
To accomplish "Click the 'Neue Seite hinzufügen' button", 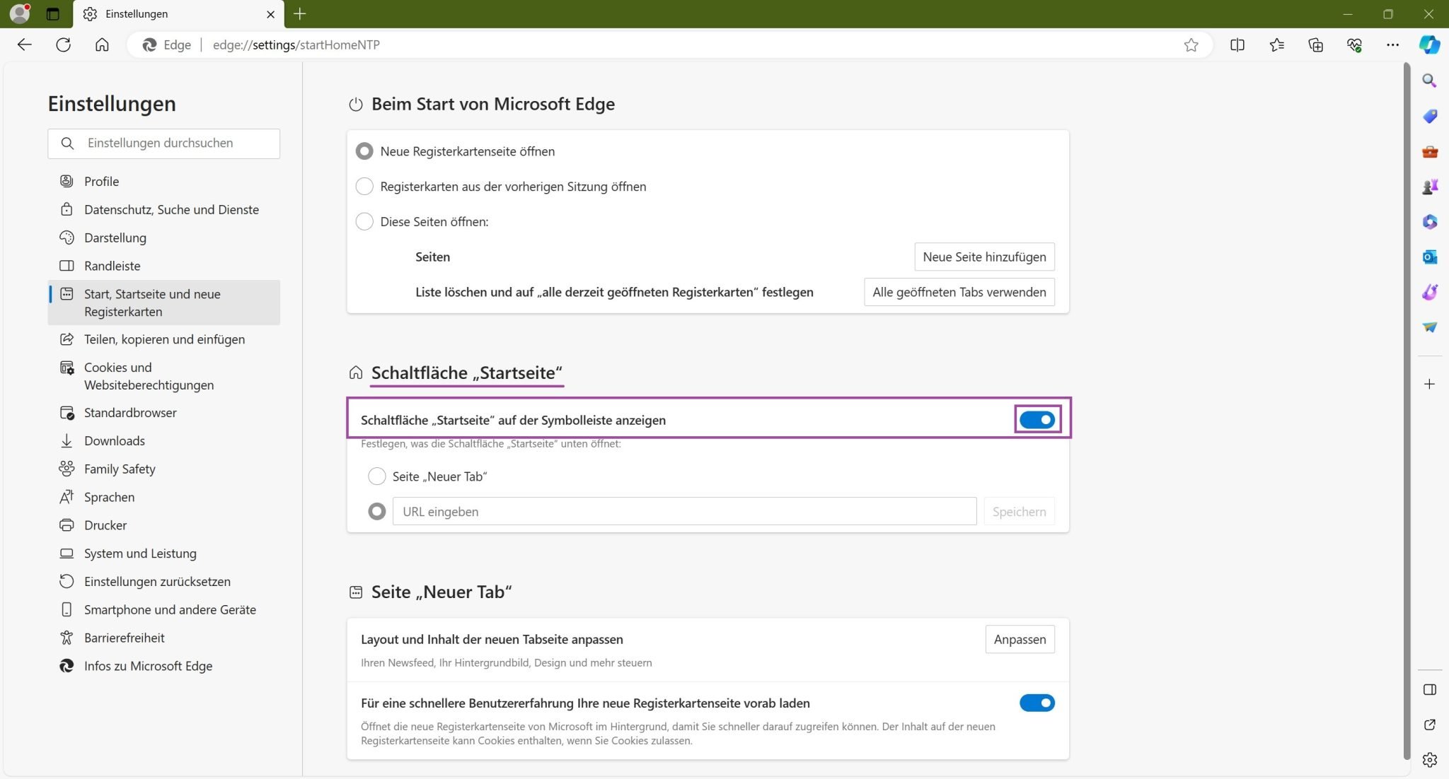I will (984, 257).
